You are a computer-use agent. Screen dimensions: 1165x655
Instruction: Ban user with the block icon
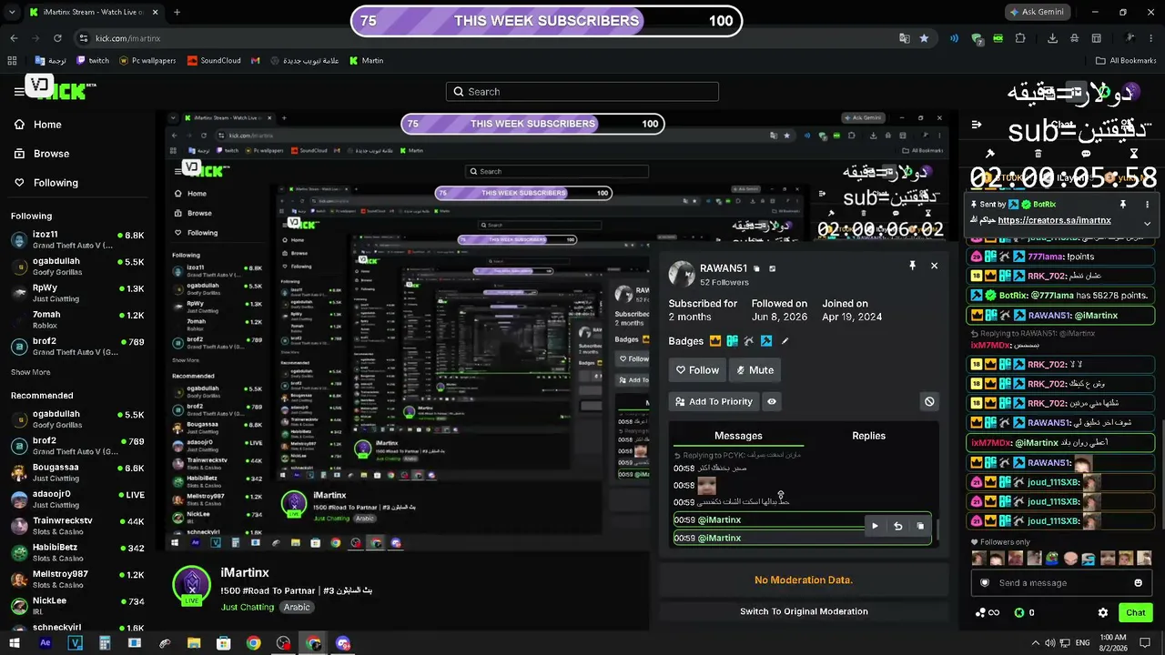pyautogui.click(x=929, y=401)
